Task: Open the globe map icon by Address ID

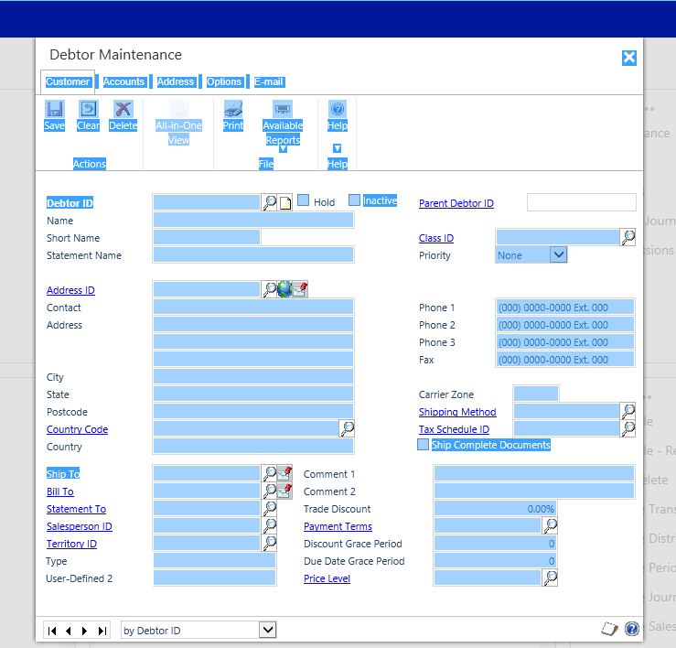Action: click(284, 290)
